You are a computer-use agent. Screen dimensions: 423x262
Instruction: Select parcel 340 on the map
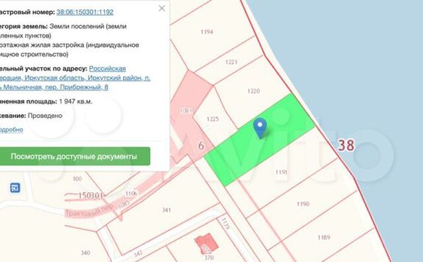[x=85, y=253]
